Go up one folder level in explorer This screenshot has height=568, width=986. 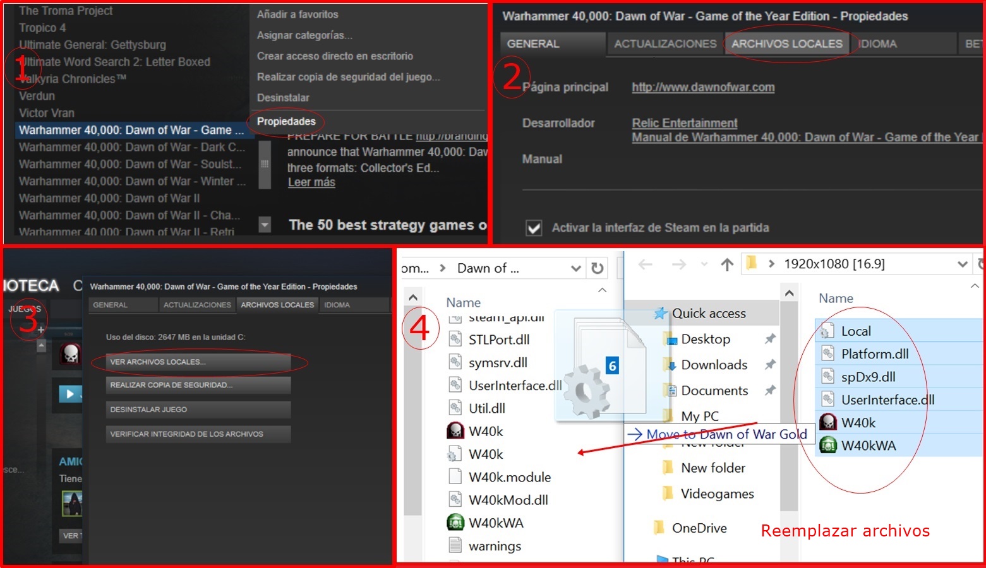pos(727,264)
